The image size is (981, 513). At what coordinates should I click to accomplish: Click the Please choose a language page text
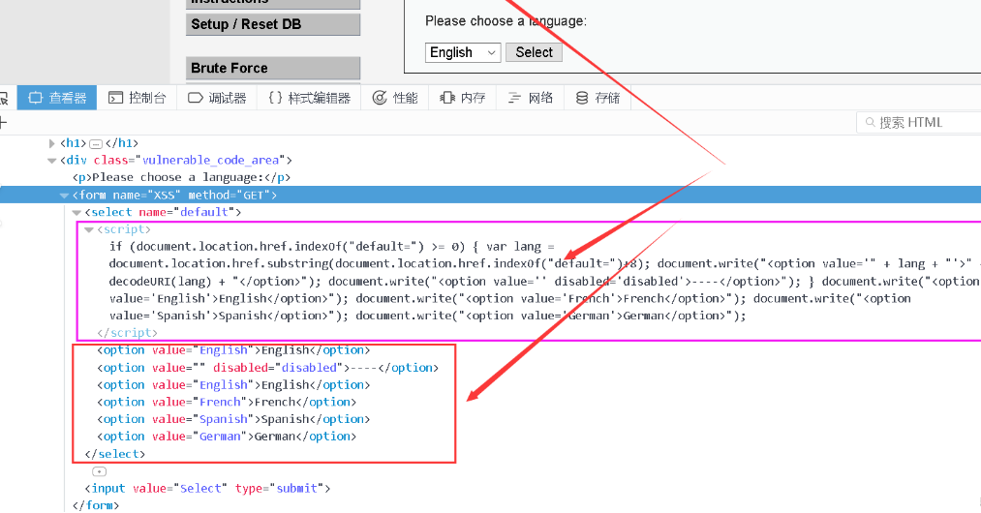point(506,21)
